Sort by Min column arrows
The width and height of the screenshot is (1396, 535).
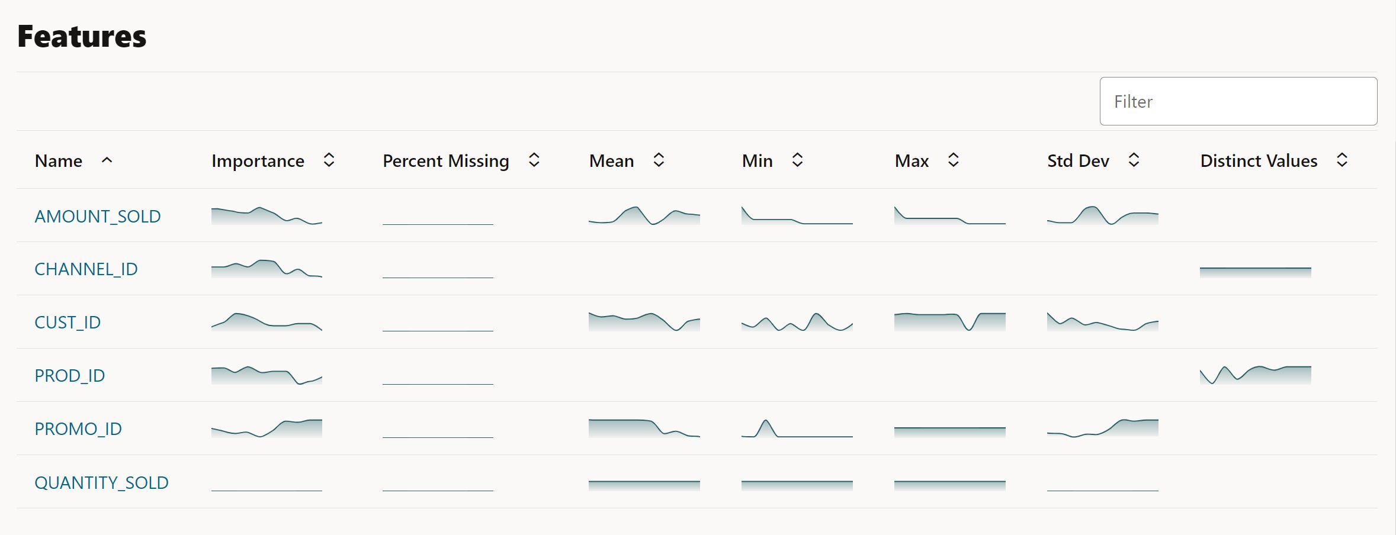[797, 160]
